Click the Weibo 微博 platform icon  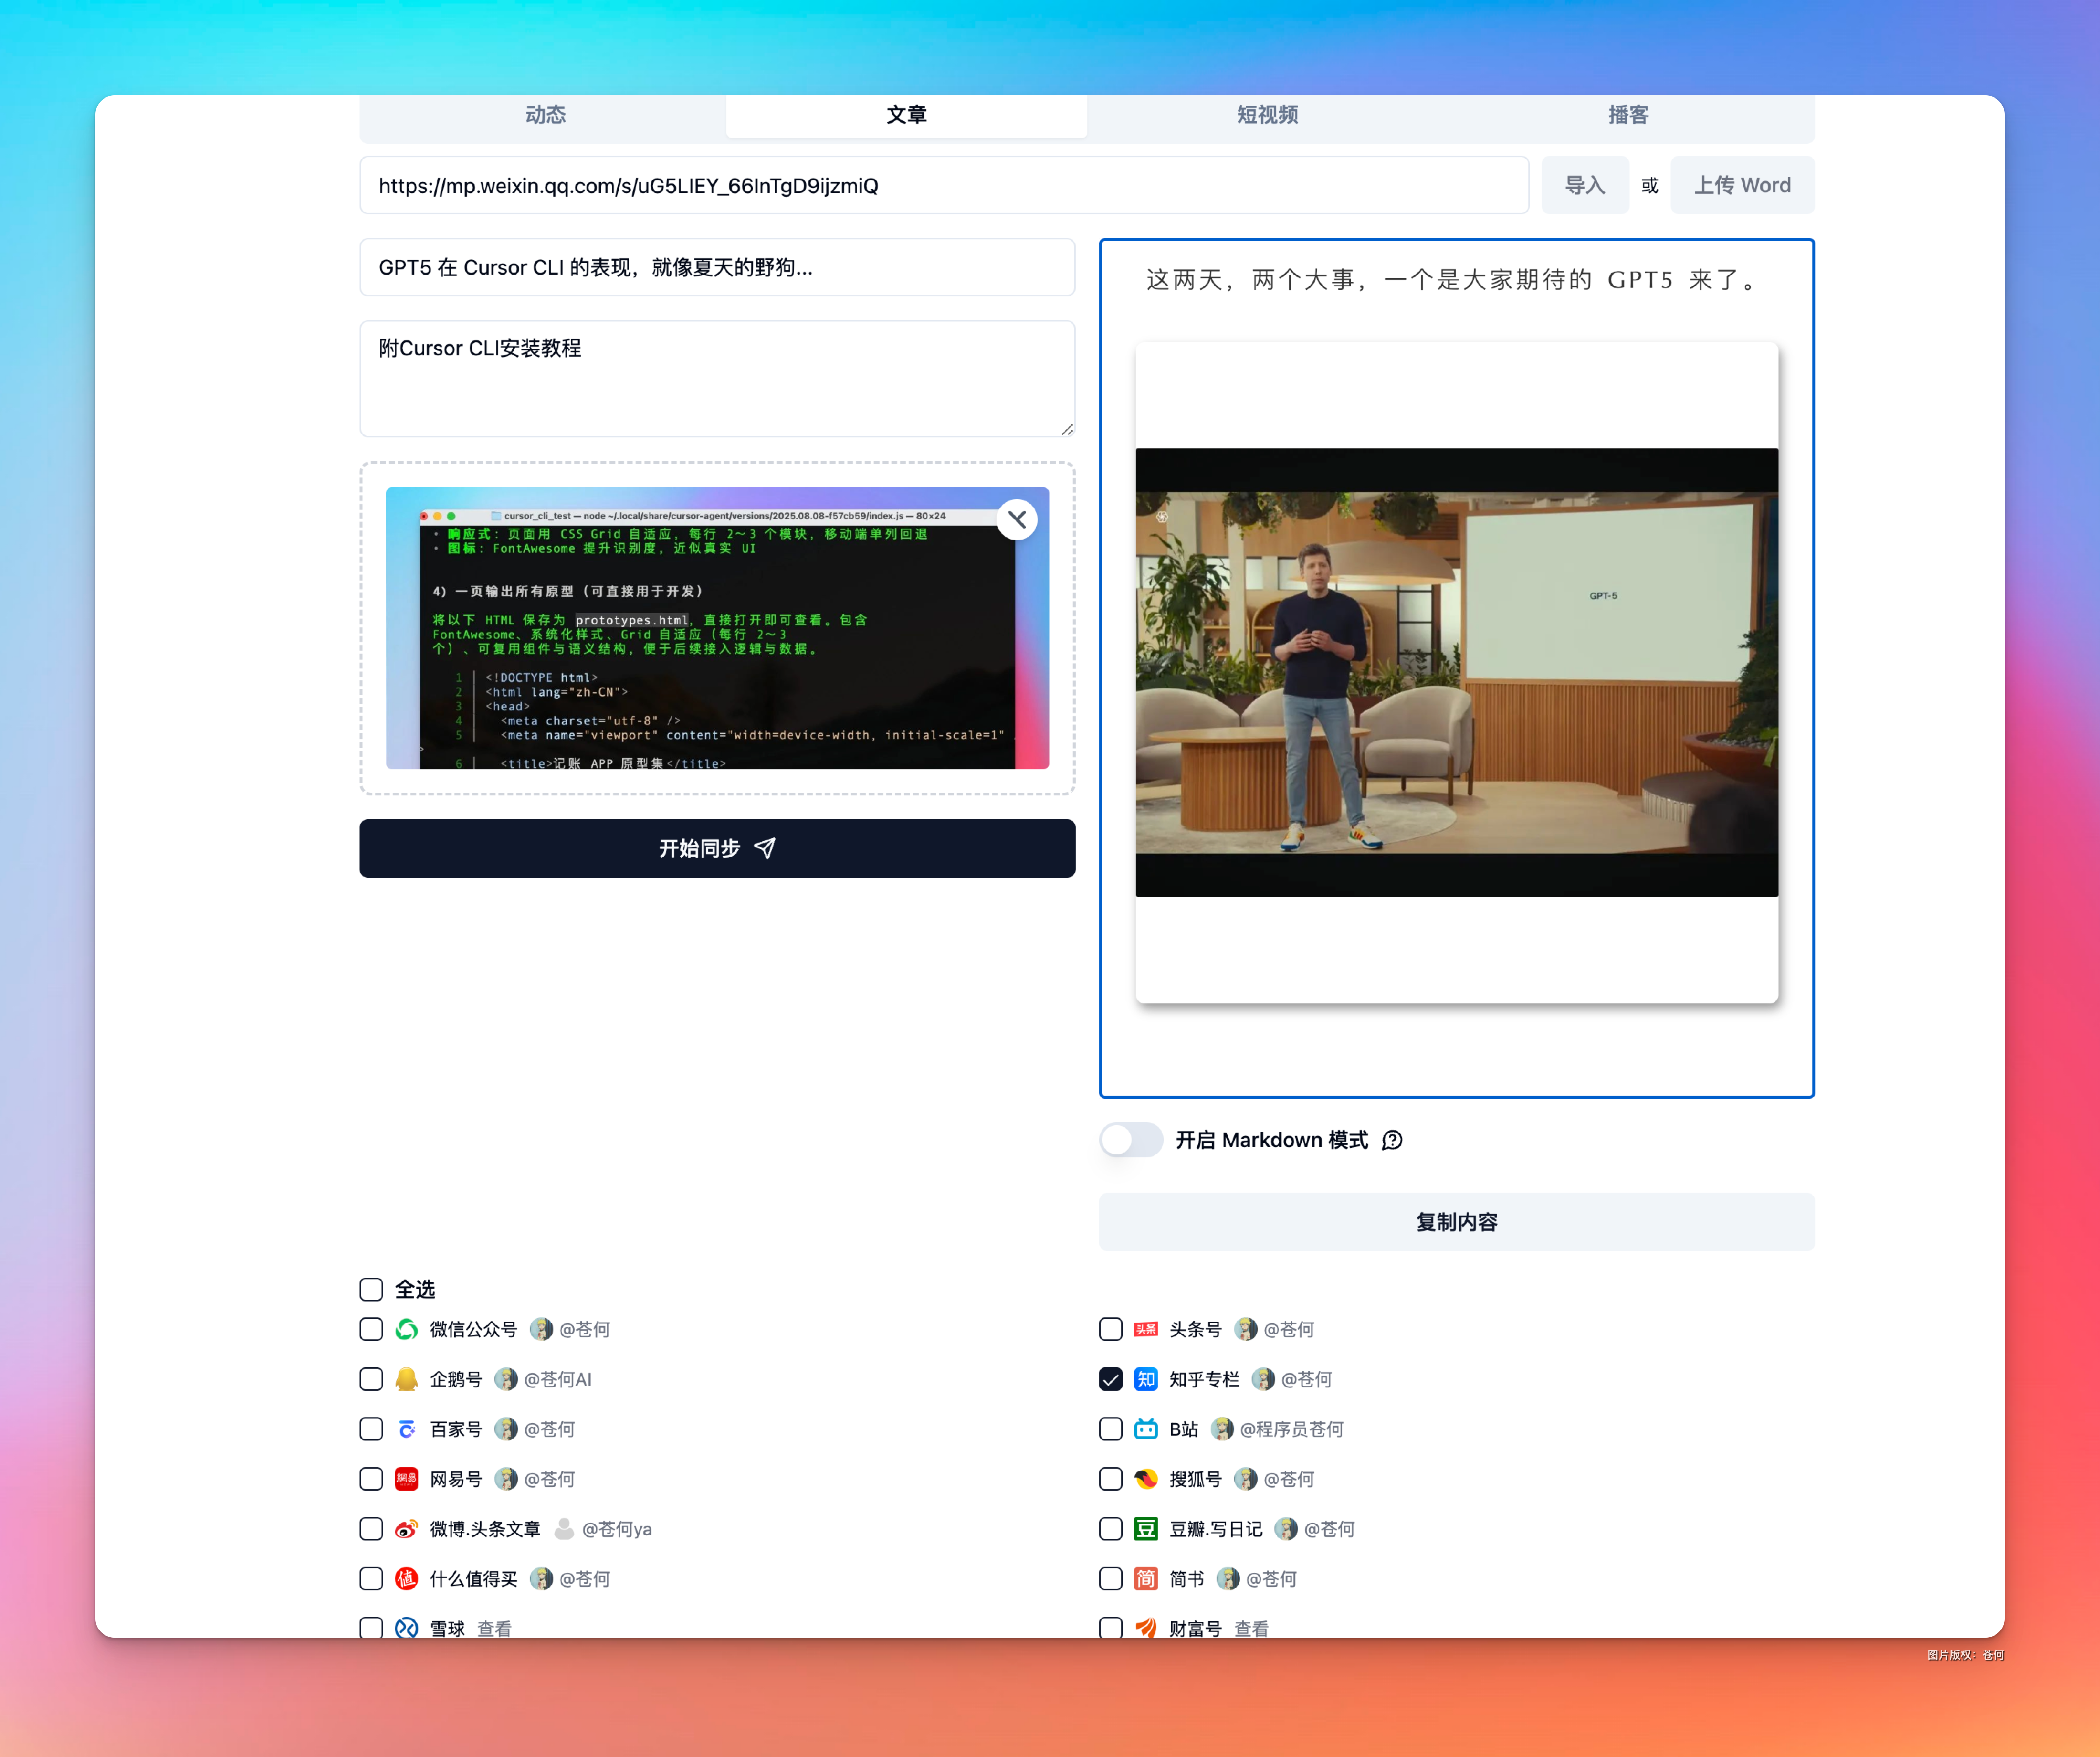pyautogui.click(x=406, y=1529)
